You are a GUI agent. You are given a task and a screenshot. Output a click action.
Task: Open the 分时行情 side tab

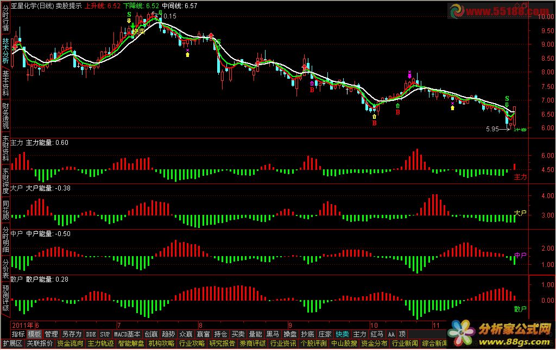pos(5,18)
